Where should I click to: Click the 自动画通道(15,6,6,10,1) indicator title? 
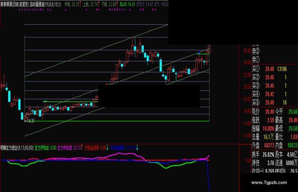45,4
